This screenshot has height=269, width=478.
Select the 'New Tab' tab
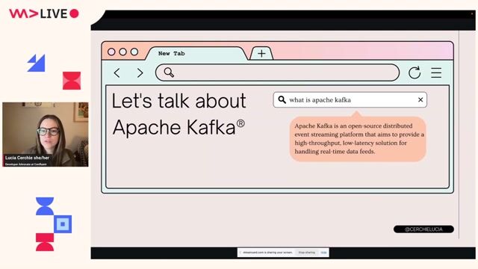pyautogui.click(x=197, y=53)
